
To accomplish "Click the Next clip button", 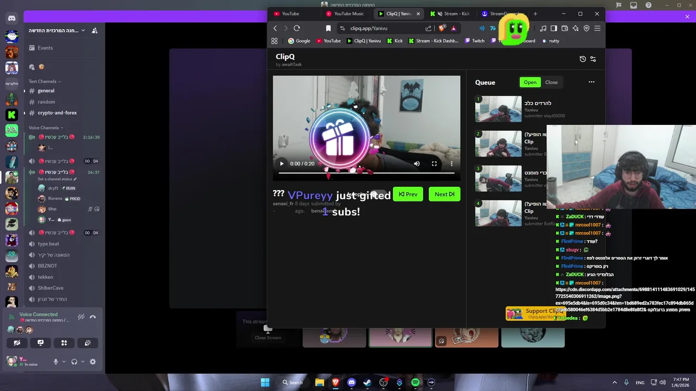I will click(x=444, y=194).
